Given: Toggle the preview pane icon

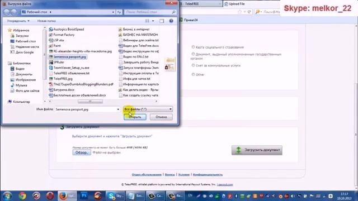Looking at the screenshot, I should pyautogui.click(x=162, y=21).
